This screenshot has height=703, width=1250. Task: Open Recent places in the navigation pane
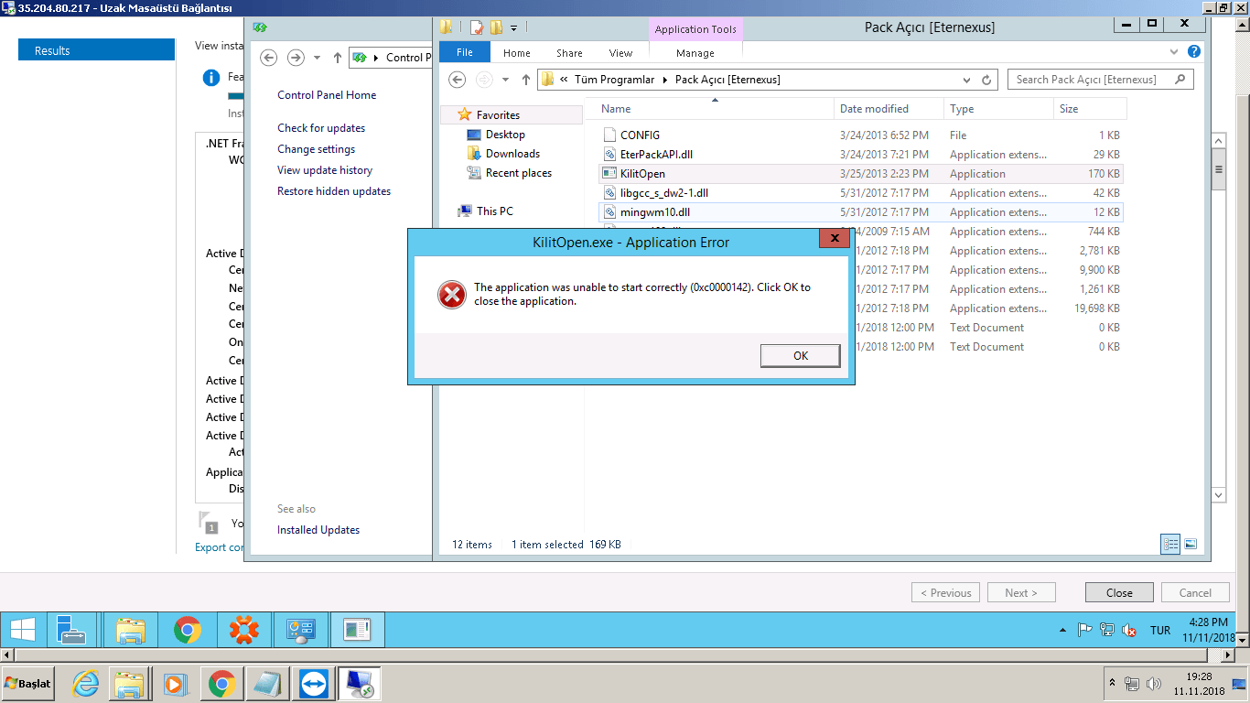click(x=519, y=173)
